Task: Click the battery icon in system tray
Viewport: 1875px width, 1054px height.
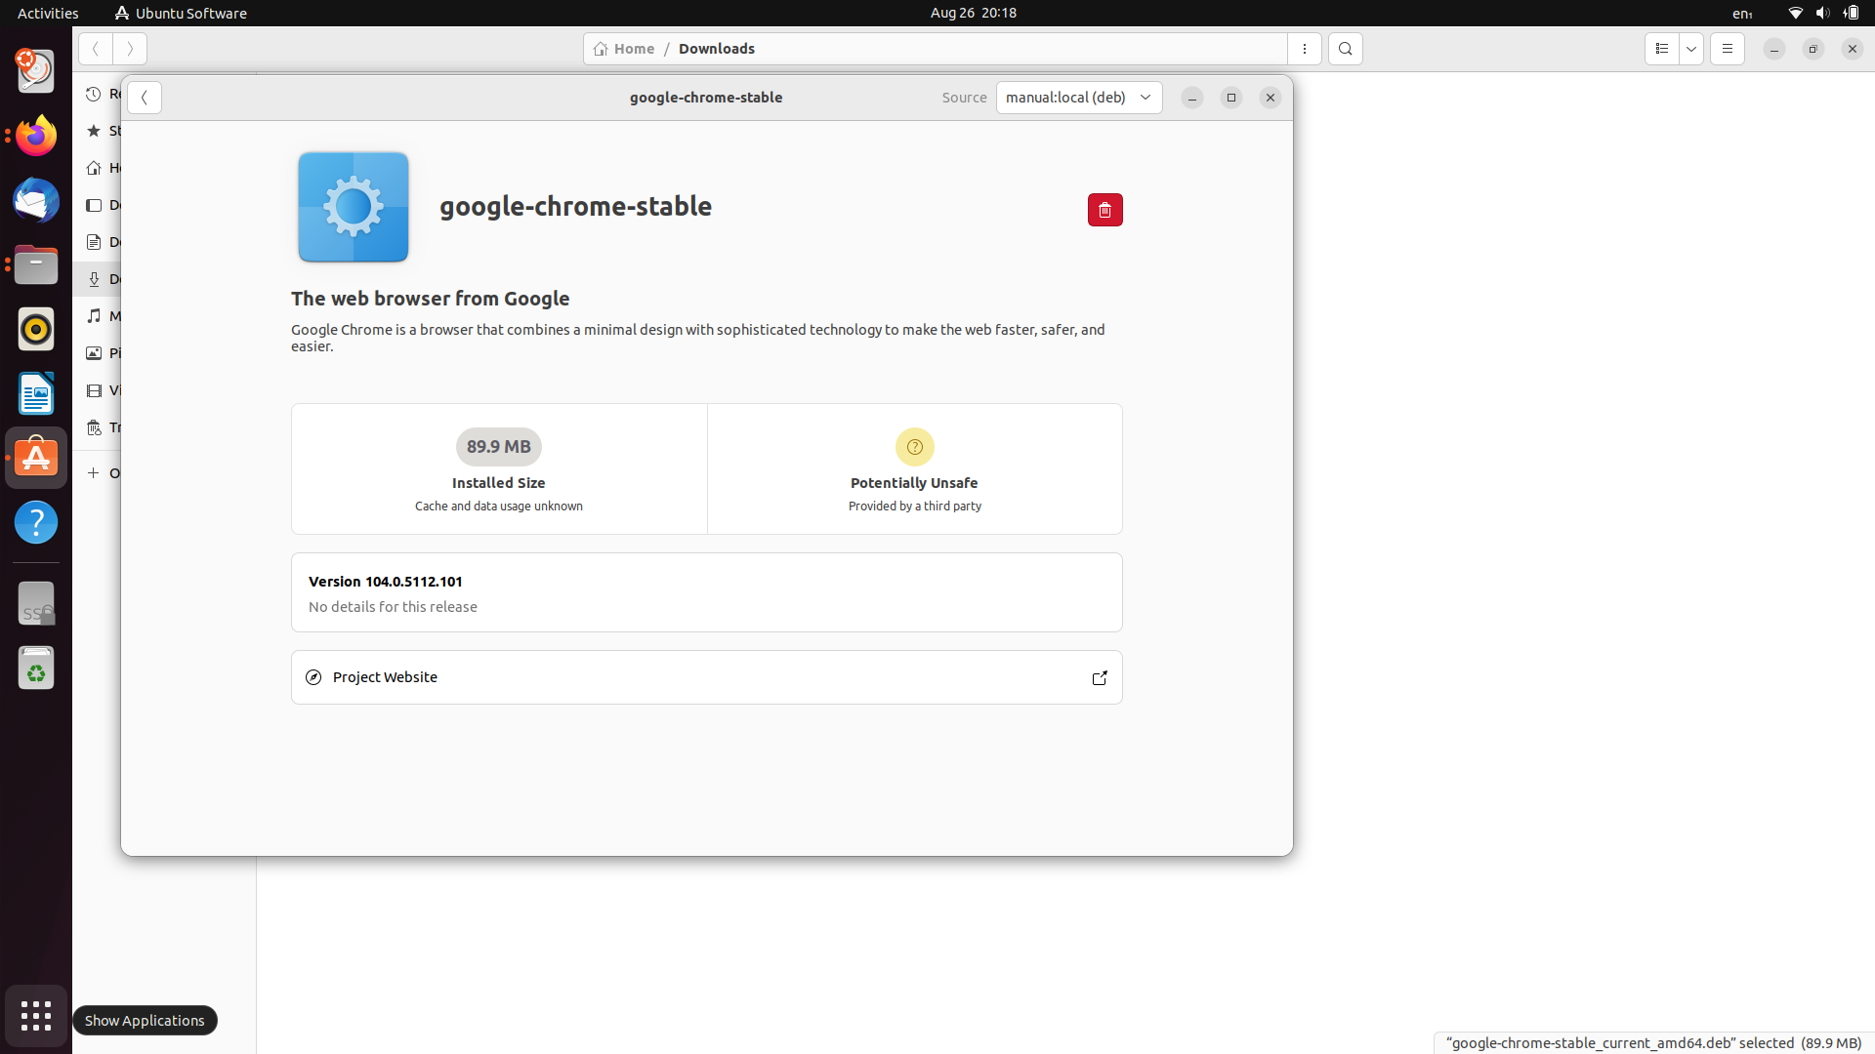Action: (1851, 13)
